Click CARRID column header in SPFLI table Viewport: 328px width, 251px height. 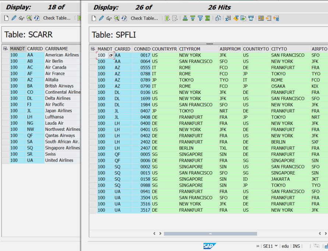(122, 49)
